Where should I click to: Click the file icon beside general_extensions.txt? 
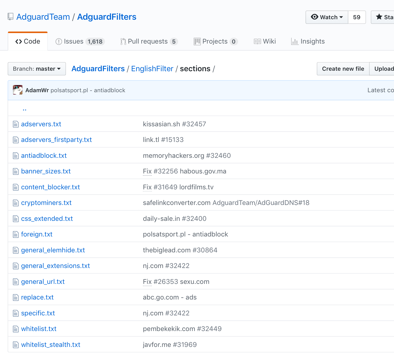pyautogui.click(x=16, y=266)
